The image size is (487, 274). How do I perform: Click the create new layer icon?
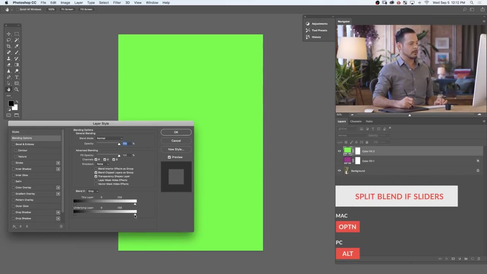(472, 259)
